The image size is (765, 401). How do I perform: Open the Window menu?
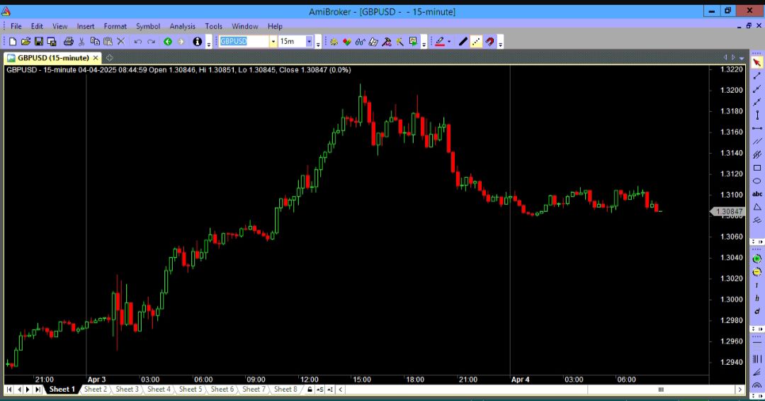coord(245,26)
